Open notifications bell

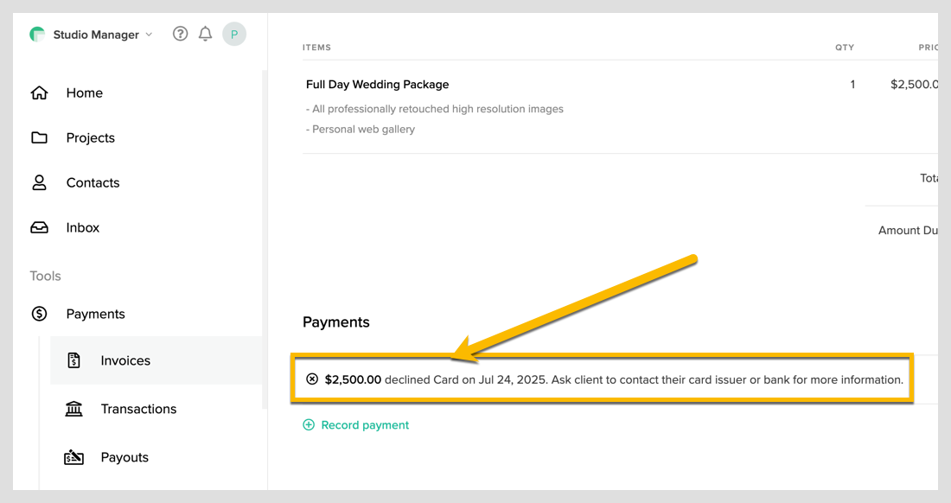tap(205, 34)
